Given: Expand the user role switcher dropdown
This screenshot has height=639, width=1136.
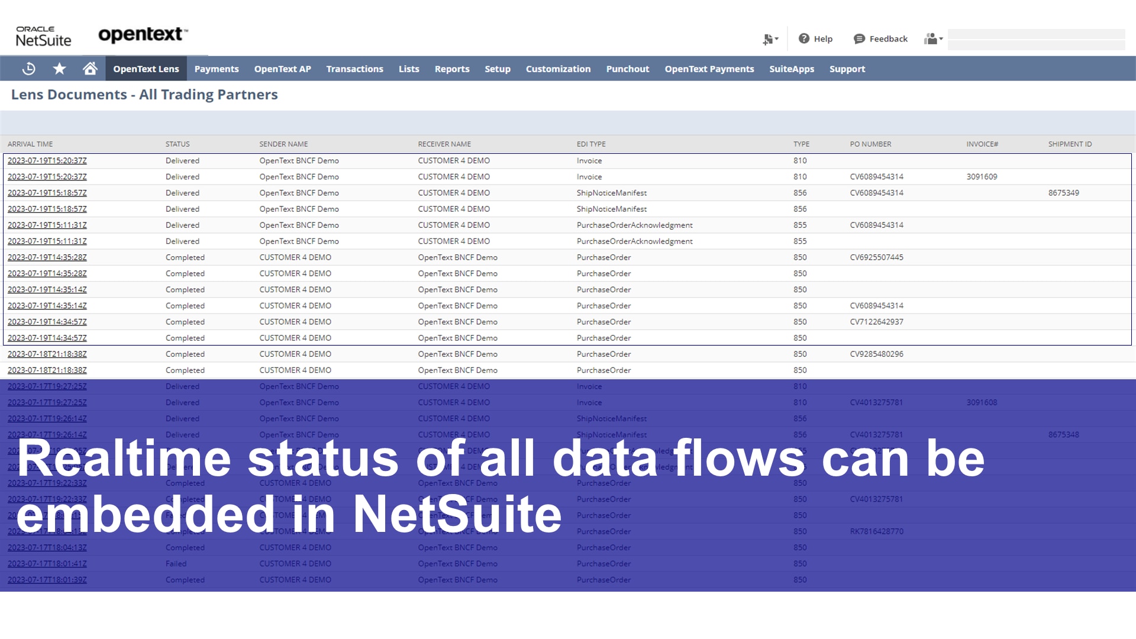Looking at the screenshot, I should pos(933,39).
